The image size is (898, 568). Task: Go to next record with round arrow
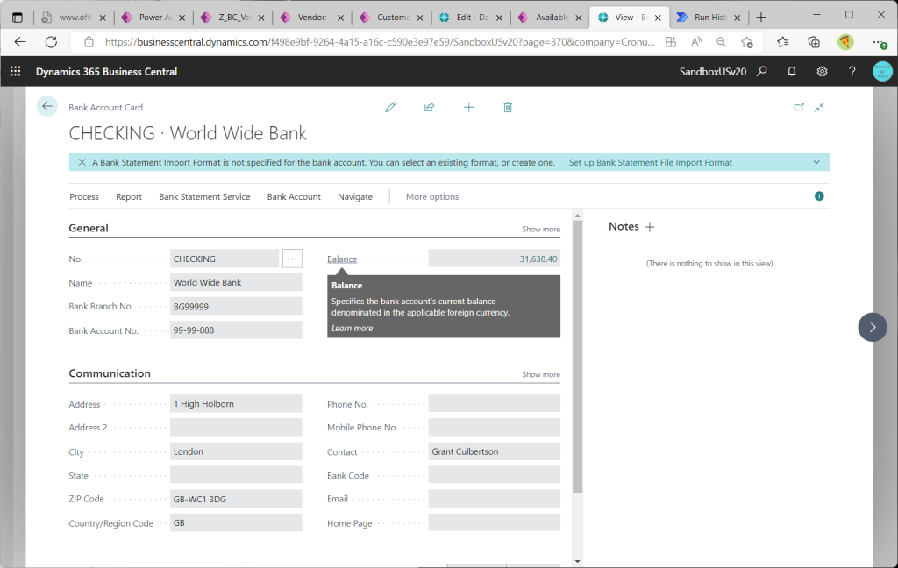[873, 327]
